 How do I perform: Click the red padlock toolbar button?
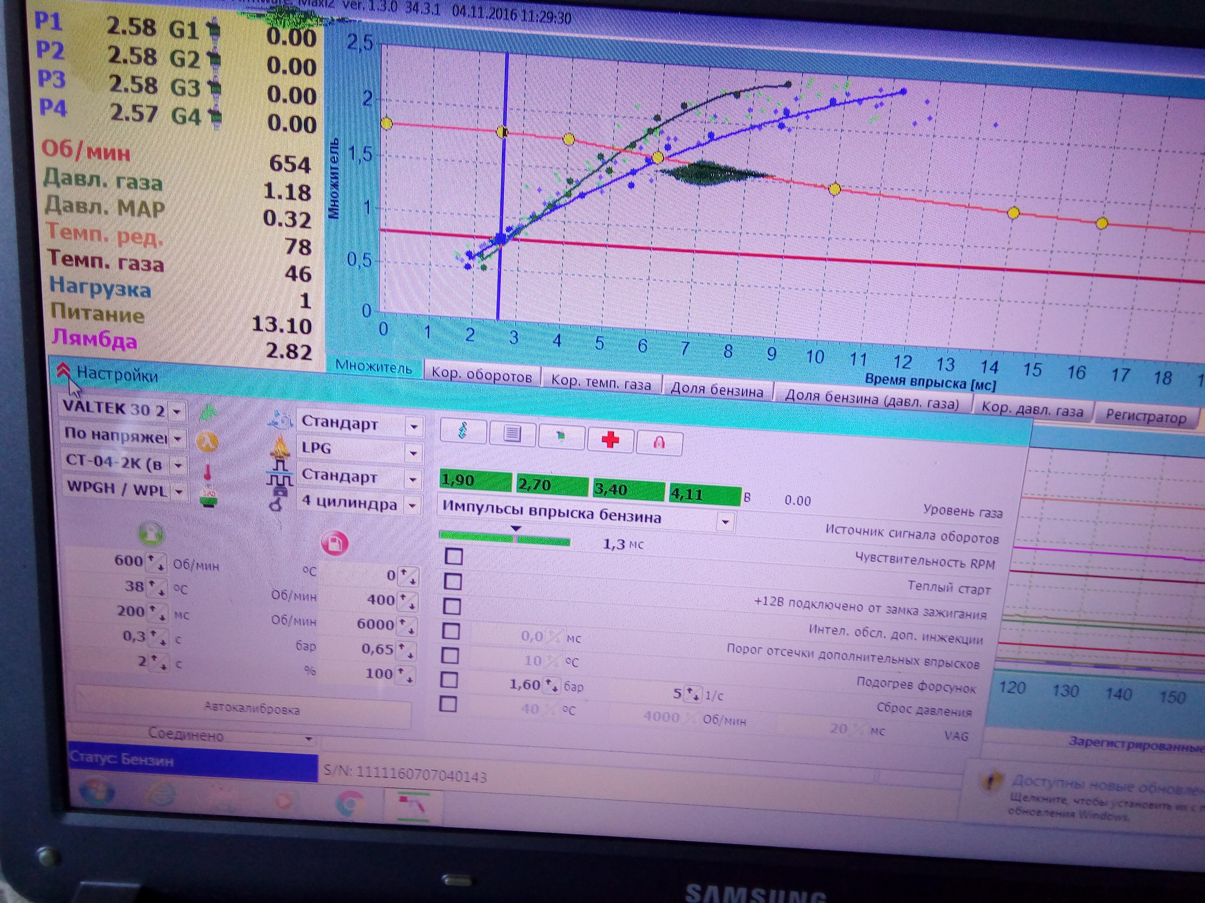659,443
